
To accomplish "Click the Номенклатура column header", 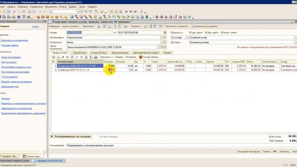I will click(x=80, y=62).
